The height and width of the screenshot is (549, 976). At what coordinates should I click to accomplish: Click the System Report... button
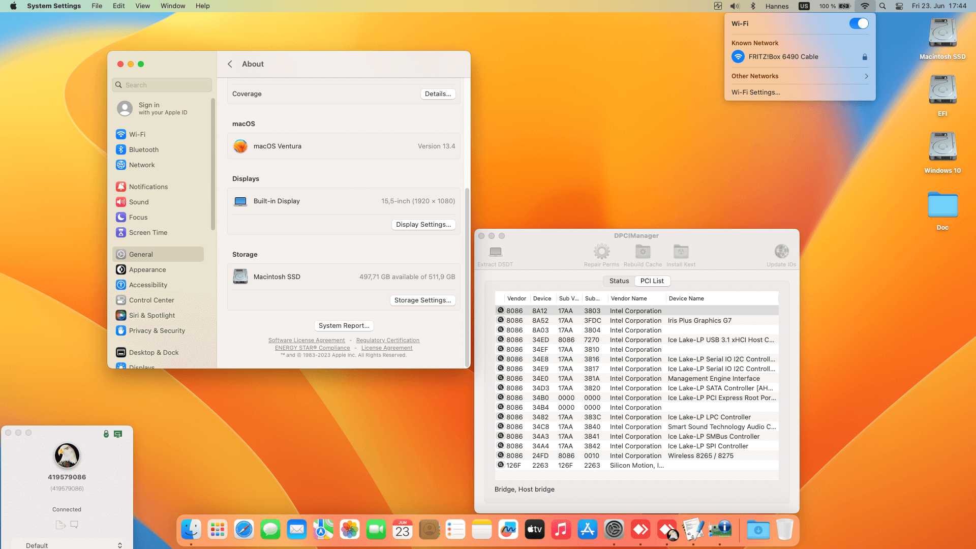(344, 325)
